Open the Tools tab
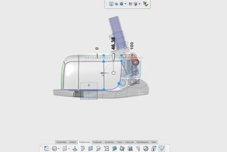The height and width of the screenshot is (152, 227). click(x=119, y=142)
